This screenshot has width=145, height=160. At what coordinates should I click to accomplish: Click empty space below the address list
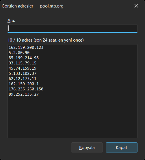coord(72,117)
